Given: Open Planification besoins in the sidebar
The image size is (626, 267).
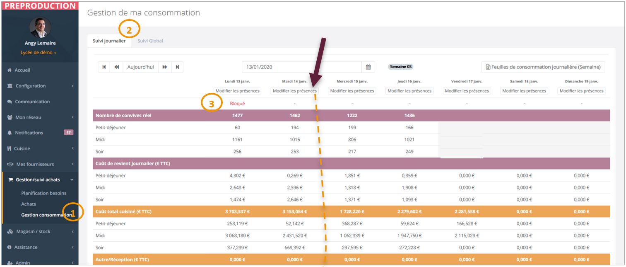Looking at the screenshot, I should click(43, 193).
